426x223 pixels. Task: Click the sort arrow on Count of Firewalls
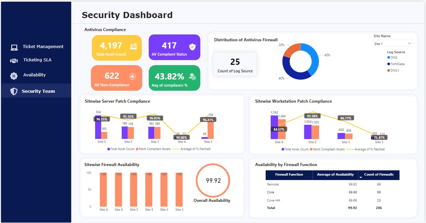coord(361,177)
